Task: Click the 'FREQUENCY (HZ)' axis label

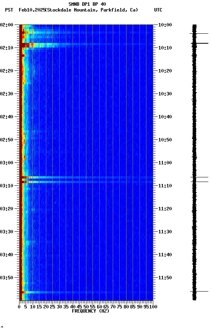Action: click(x=91, y=311)
